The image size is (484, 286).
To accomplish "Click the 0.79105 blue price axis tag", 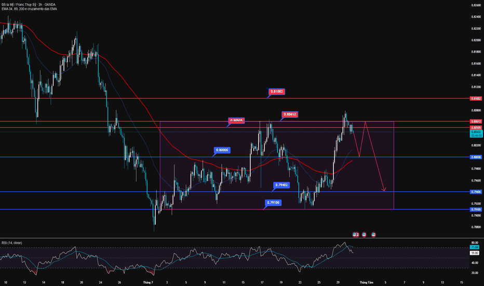I will [475, 210].
